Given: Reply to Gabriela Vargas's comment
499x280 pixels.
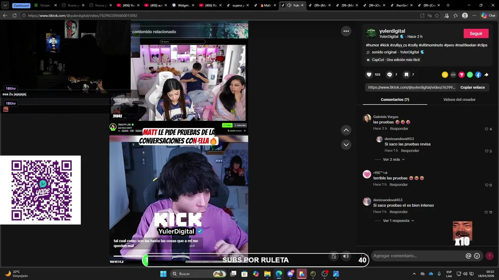Looking at the screenshot, I should click(x=399, y=129).
